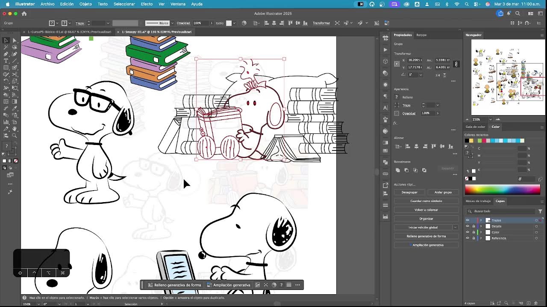Click the Unite pathfinder icon in Buscatrazos
The height and width of the screenshot is (307, 547).
pyautogui.click(x=398, y=170)
